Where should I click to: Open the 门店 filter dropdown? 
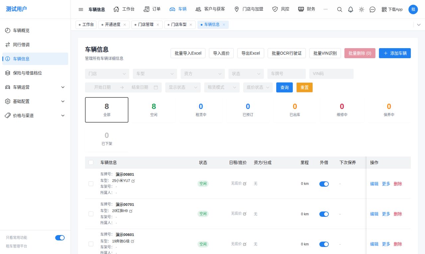click(107, 74)
